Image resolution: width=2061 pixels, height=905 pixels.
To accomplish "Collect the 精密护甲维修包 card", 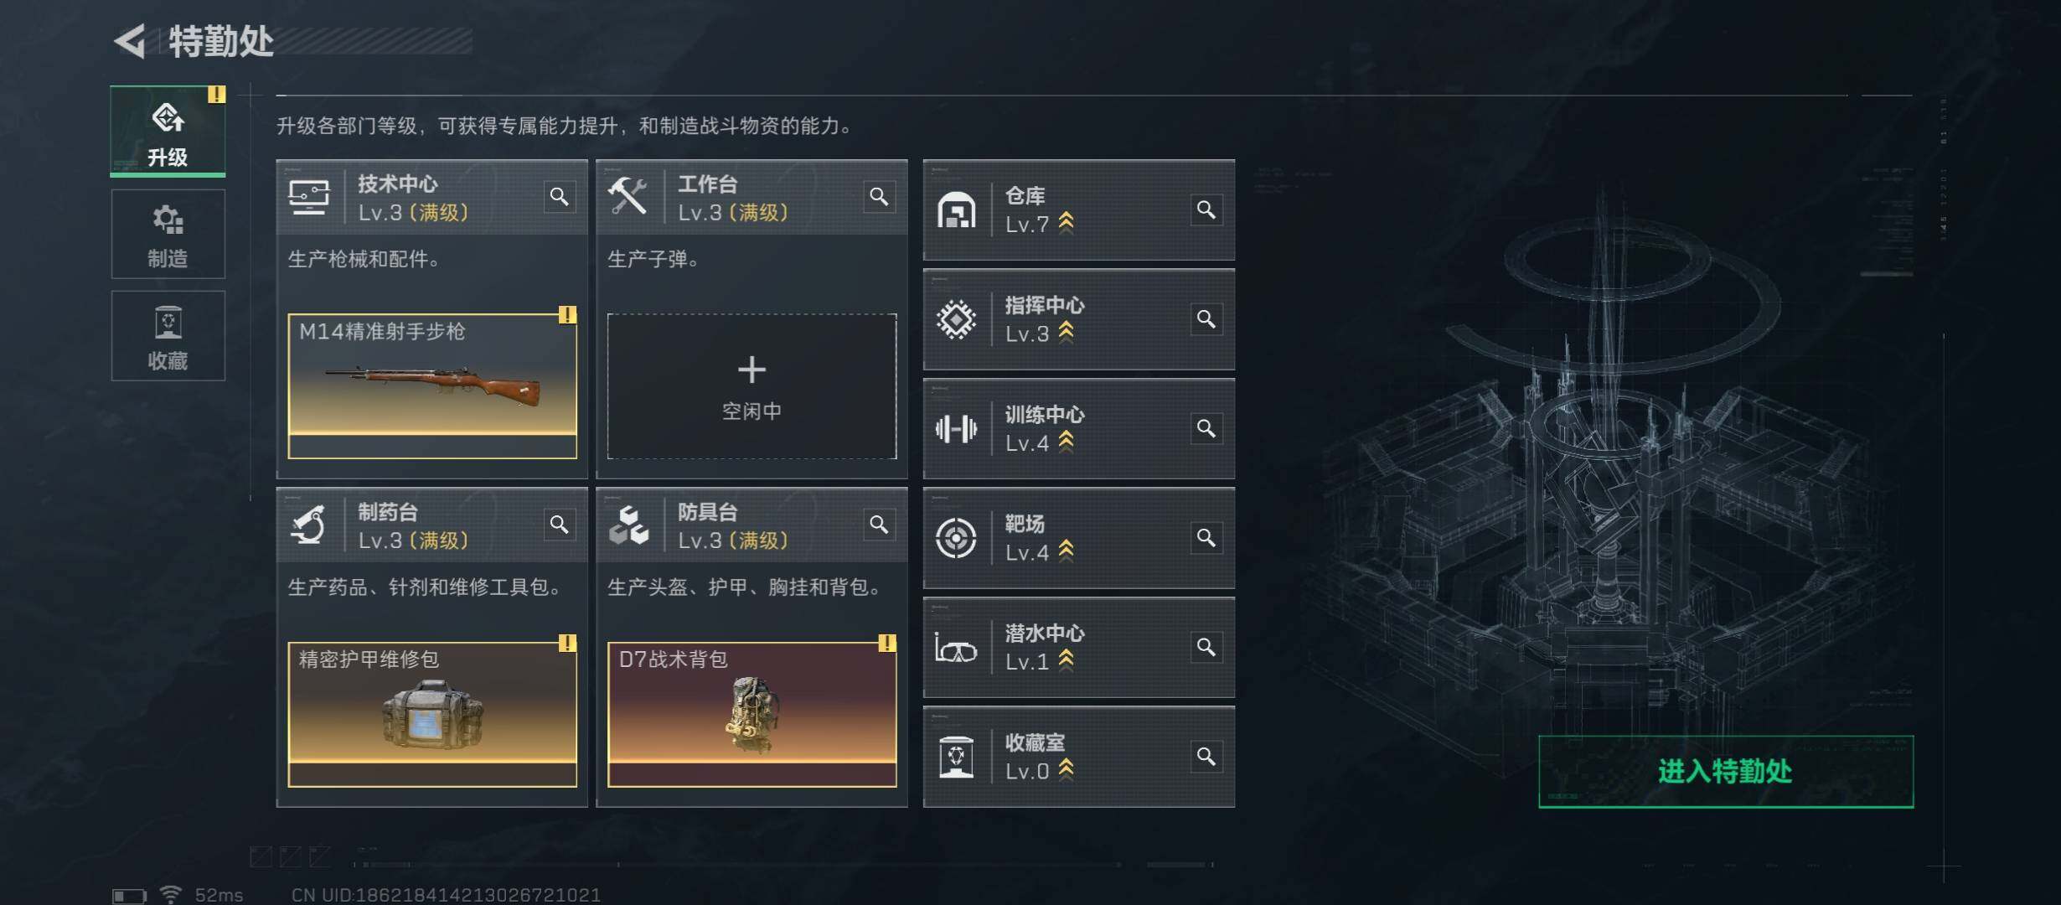I will coord(432,715).
